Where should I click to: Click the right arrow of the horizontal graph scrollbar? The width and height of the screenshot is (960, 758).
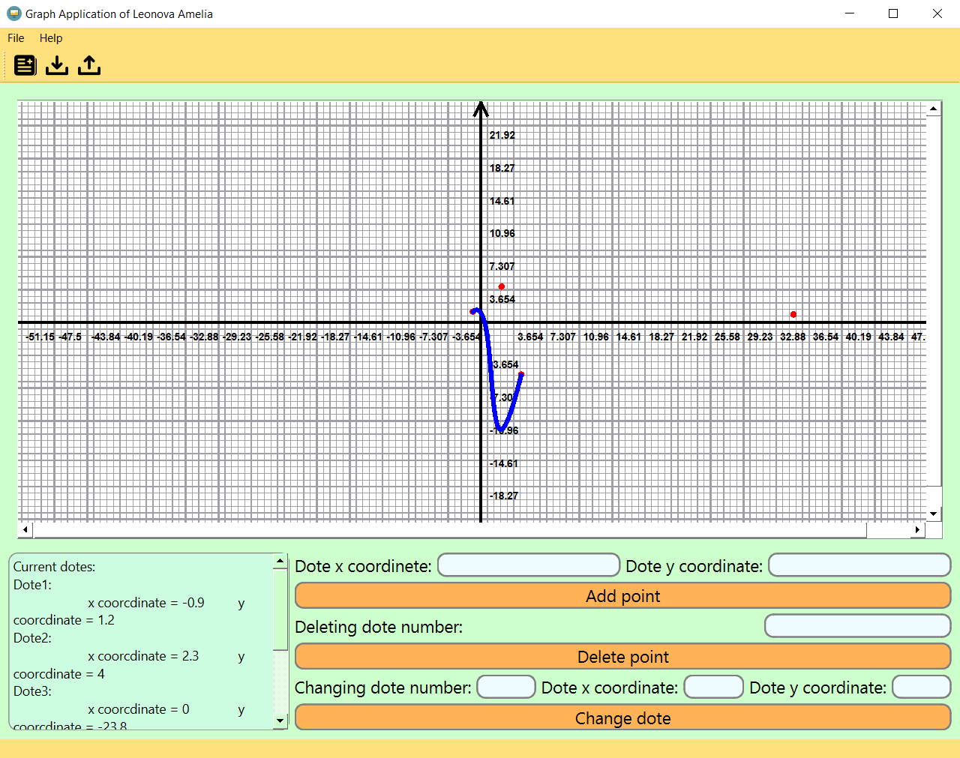pos(918,529)
